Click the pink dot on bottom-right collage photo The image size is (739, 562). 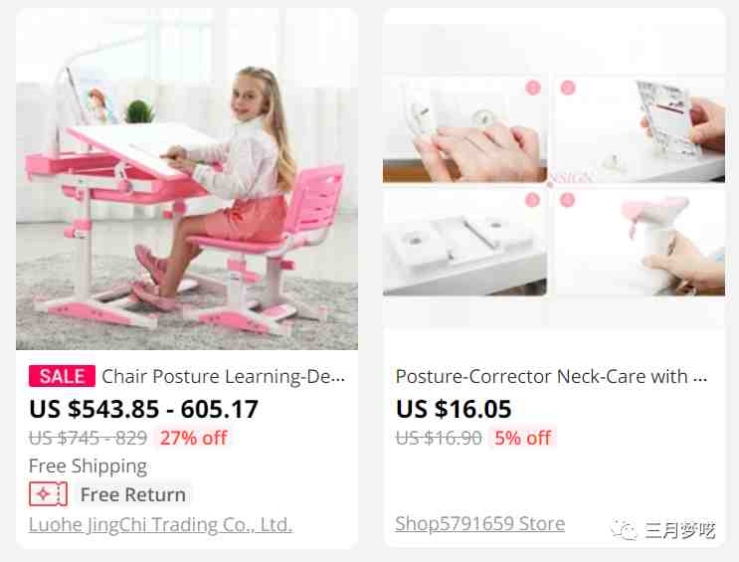click(x=568, y=200)
